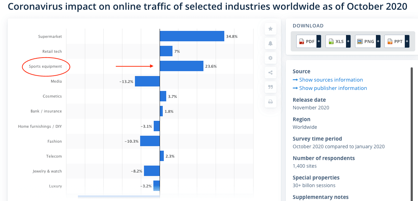Click the Home furnishings / DIY label

(40, 126)
